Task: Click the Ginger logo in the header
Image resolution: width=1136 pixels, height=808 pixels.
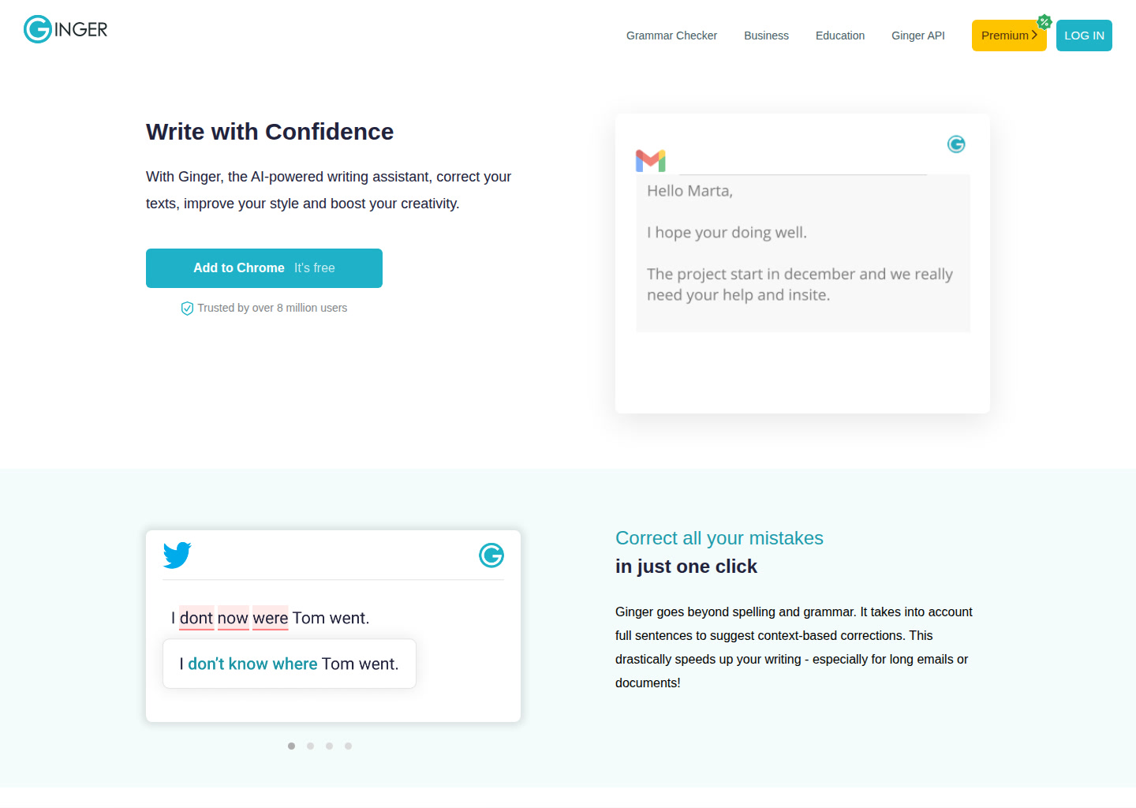Action: coord(65,29)
